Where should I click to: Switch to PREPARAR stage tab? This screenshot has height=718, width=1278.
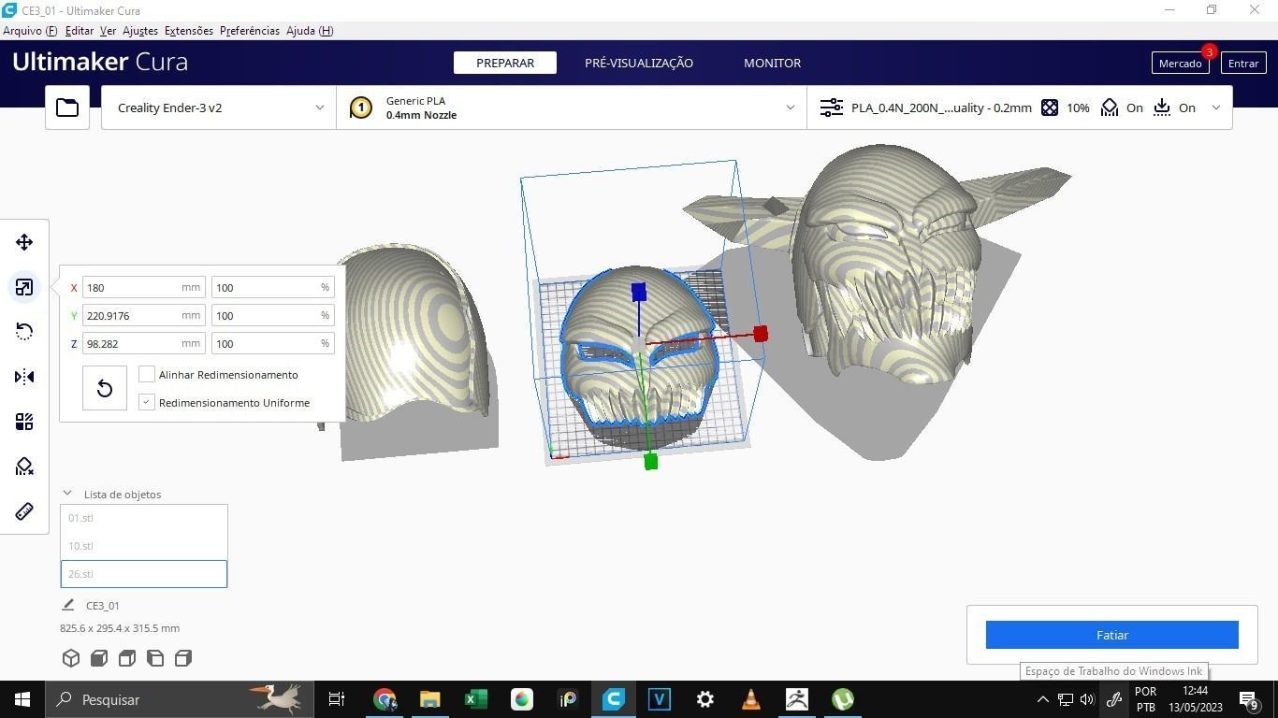coord(505,63)
